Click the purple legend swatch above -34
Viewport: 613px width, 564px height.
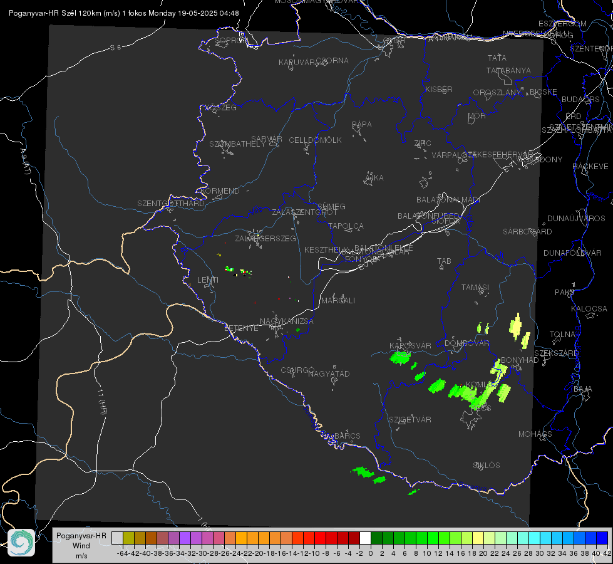click(x=185, y=538)
